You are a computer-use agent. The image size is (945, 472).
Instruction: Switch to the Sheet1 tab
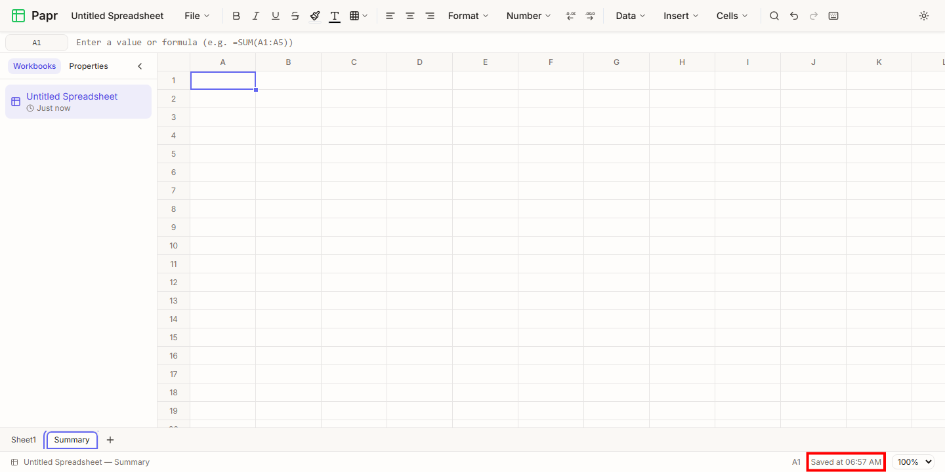point(24,440)
